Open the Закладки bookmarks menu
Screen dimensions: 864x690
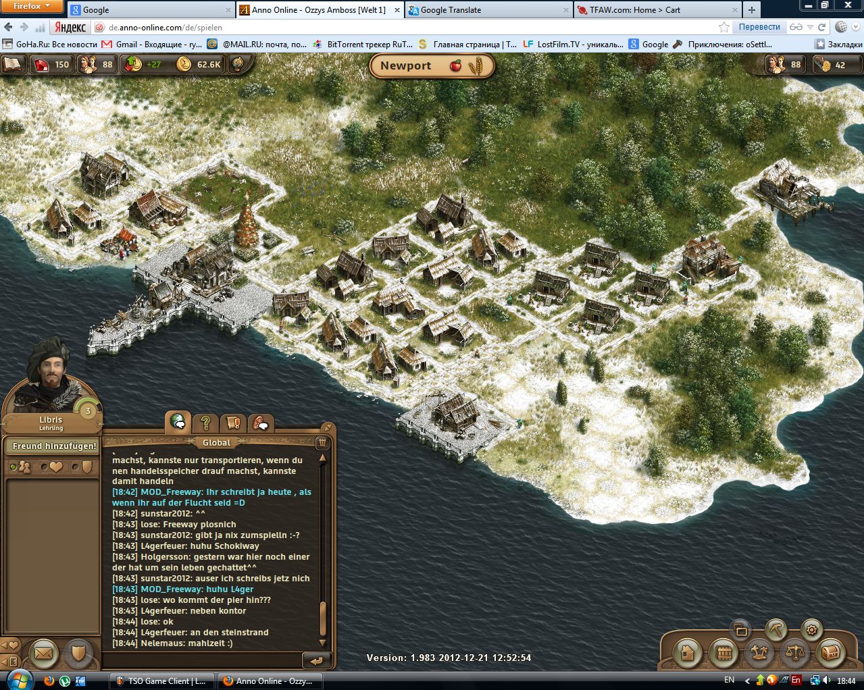838,44
